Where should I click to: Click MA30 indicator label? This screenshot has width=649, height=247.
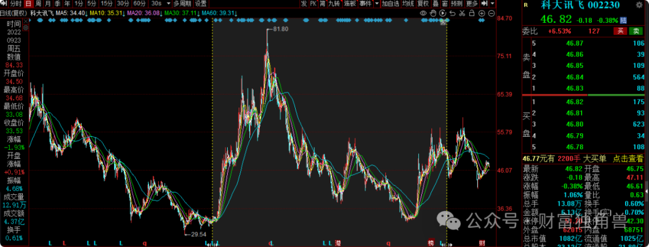(181, 13)
